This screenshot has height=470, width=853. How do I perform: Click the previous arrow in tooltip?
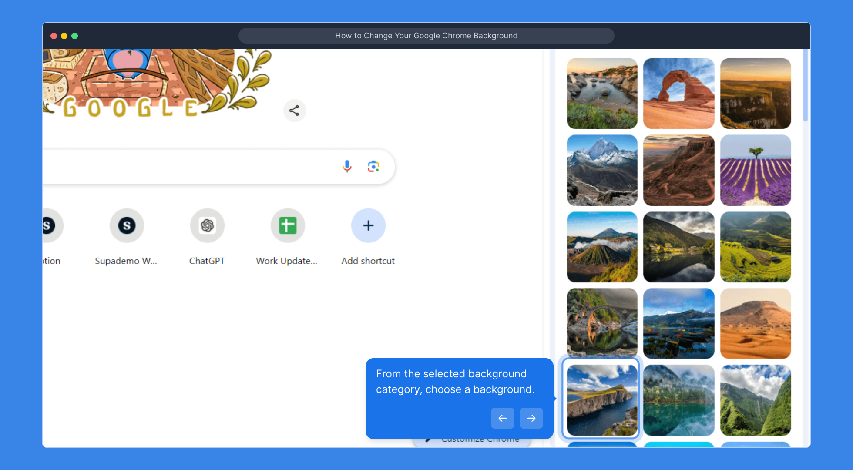point(502,418)
